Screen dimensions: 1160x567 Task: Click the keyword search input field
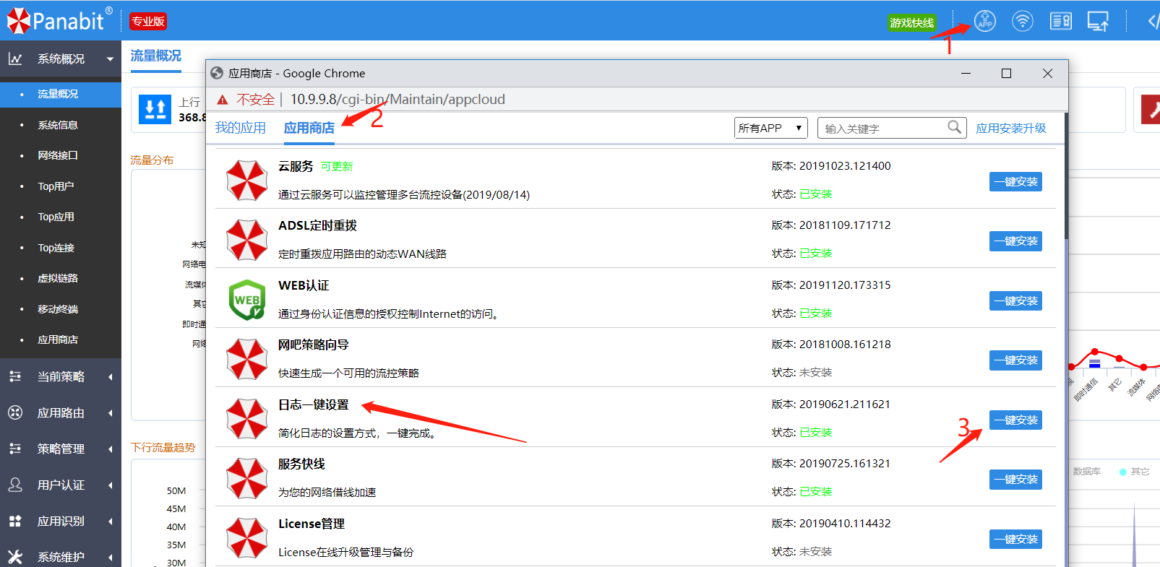pos(883,129)
